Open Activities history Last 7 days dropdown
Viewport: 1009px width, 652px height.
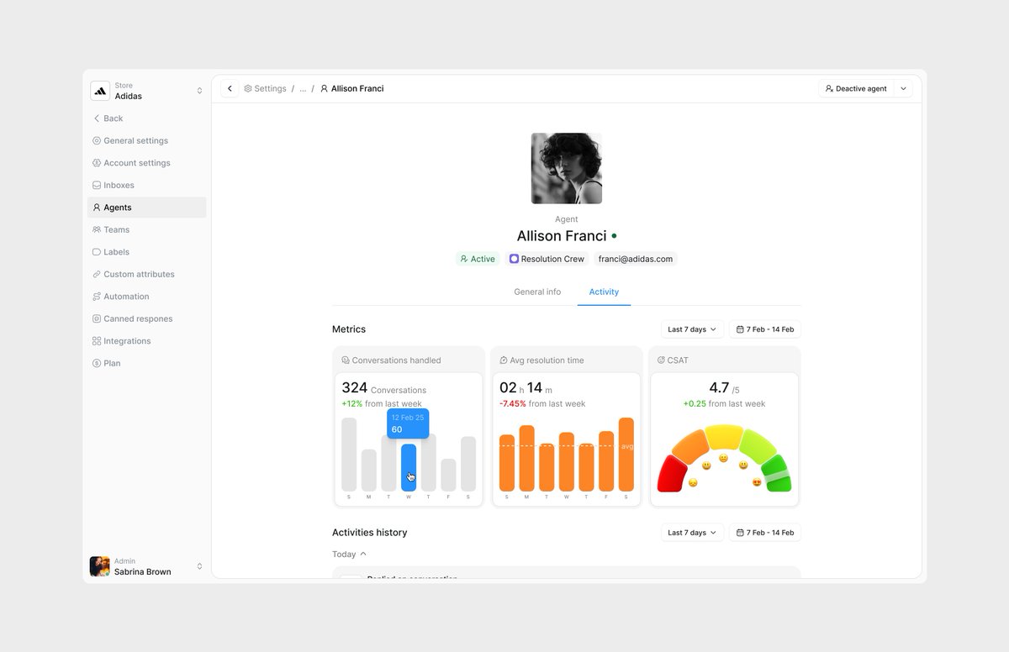coord(692,533)
